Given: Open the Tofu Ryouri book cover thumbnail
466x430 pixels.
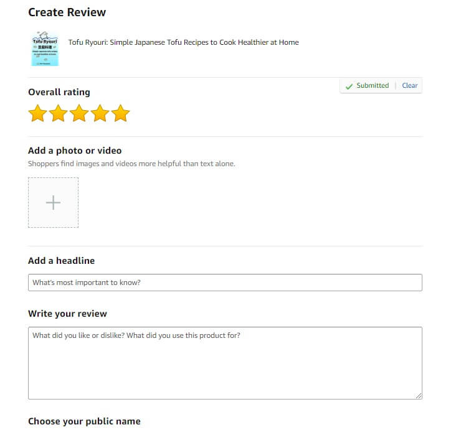Looking at the screenshot, I should pyautogui.click(x=45, y=49).
